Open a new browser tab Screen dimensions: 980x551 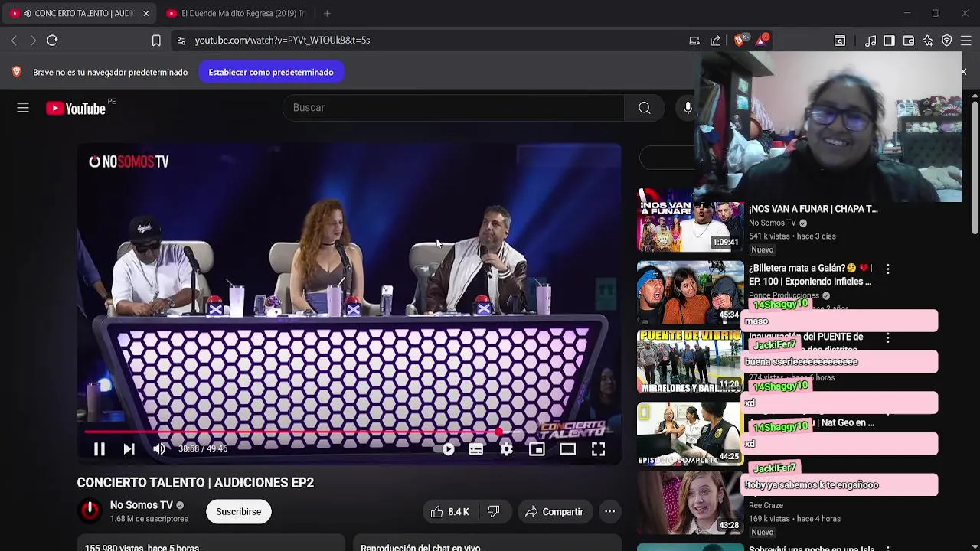point(327,13)
